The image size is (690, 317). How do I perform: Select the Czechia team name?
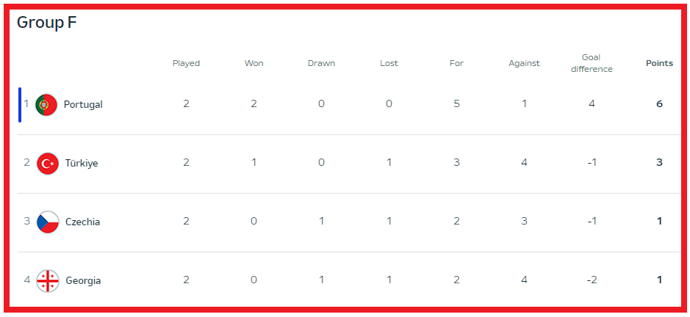pyautogui.click(x=82, y=222)
